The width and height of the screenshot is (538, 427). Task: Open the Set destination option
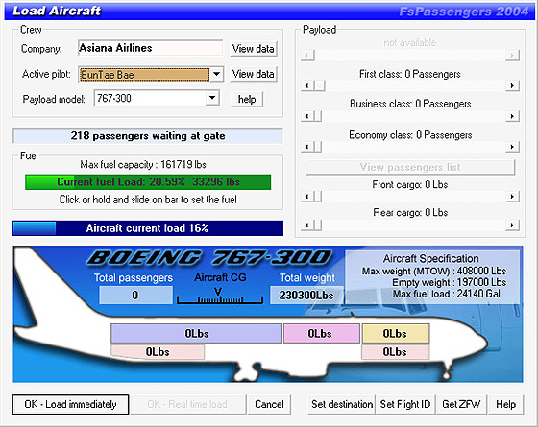342,404
